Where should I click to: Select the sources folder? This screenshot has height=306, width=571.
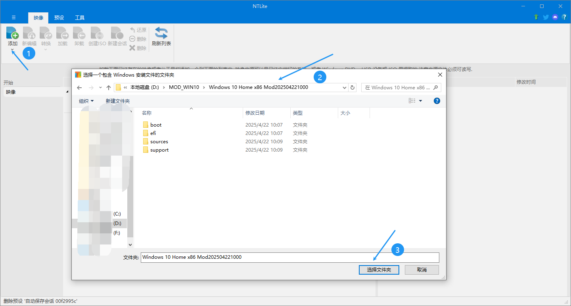pos(159,141)
